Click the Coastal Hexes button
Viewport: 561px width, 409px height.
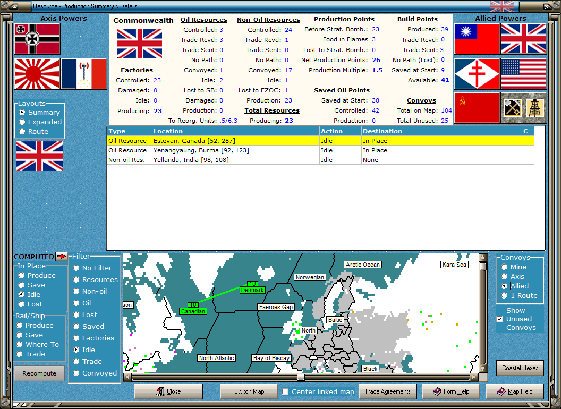click(520, 368)
